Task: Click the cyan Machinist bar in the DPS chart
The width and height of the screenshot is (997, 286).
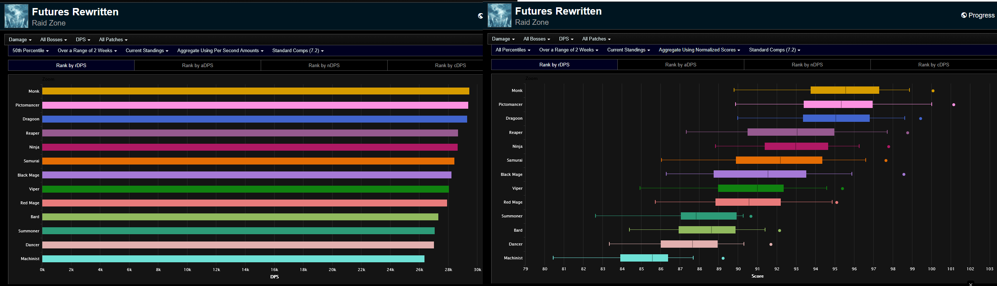Action: pos(233,259)
